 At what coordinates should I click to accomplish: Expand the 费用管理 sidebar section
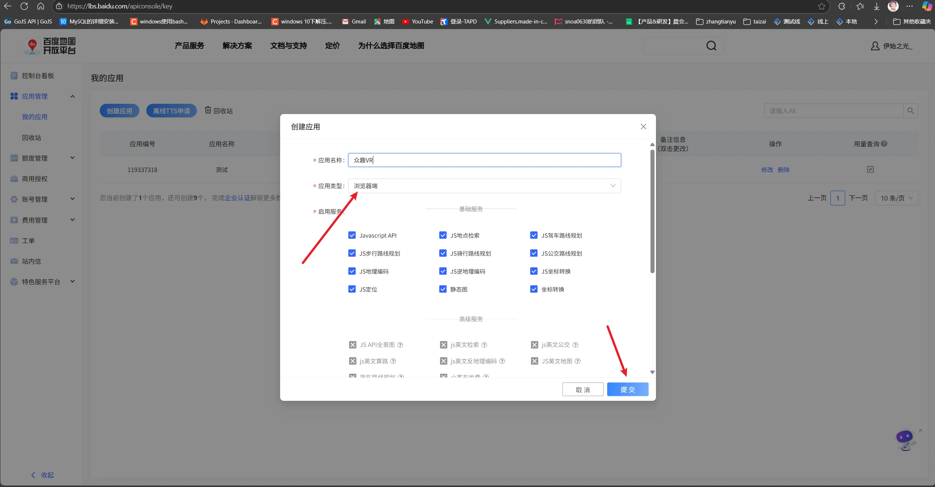[x=72, y=220]
